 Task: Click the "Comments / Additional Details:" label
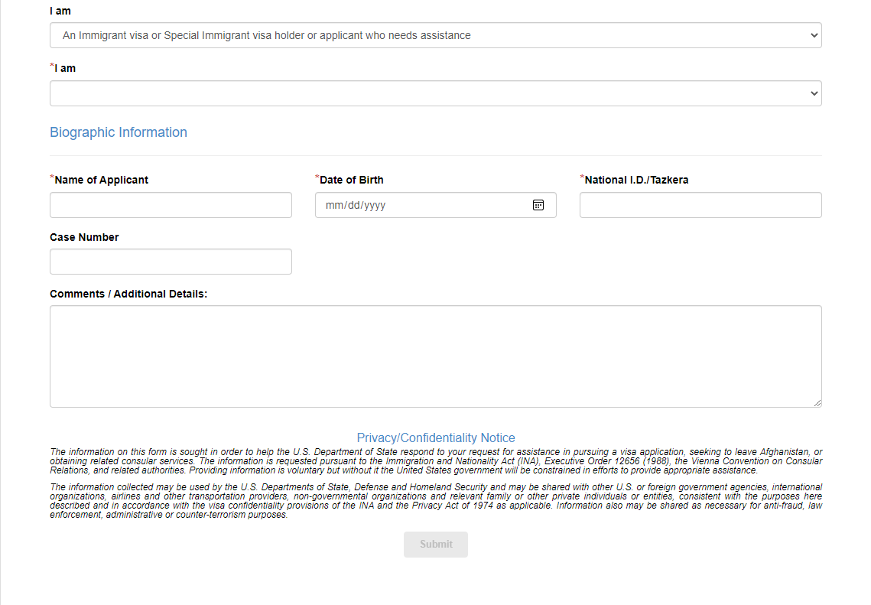128,294
